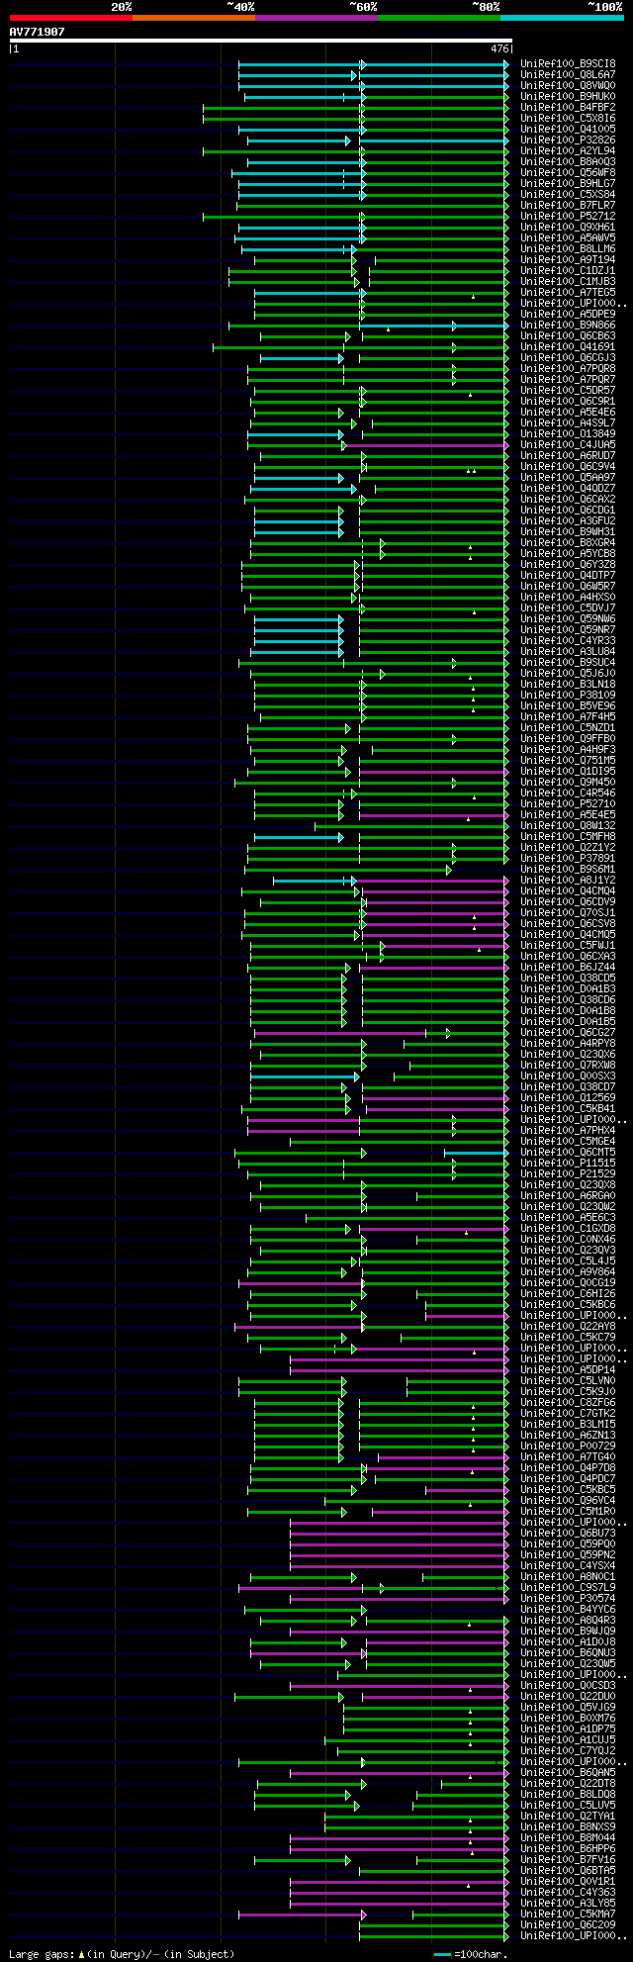Click the red ~20% legend segment
Screen dimensions: 633x1962
[71, 18]
